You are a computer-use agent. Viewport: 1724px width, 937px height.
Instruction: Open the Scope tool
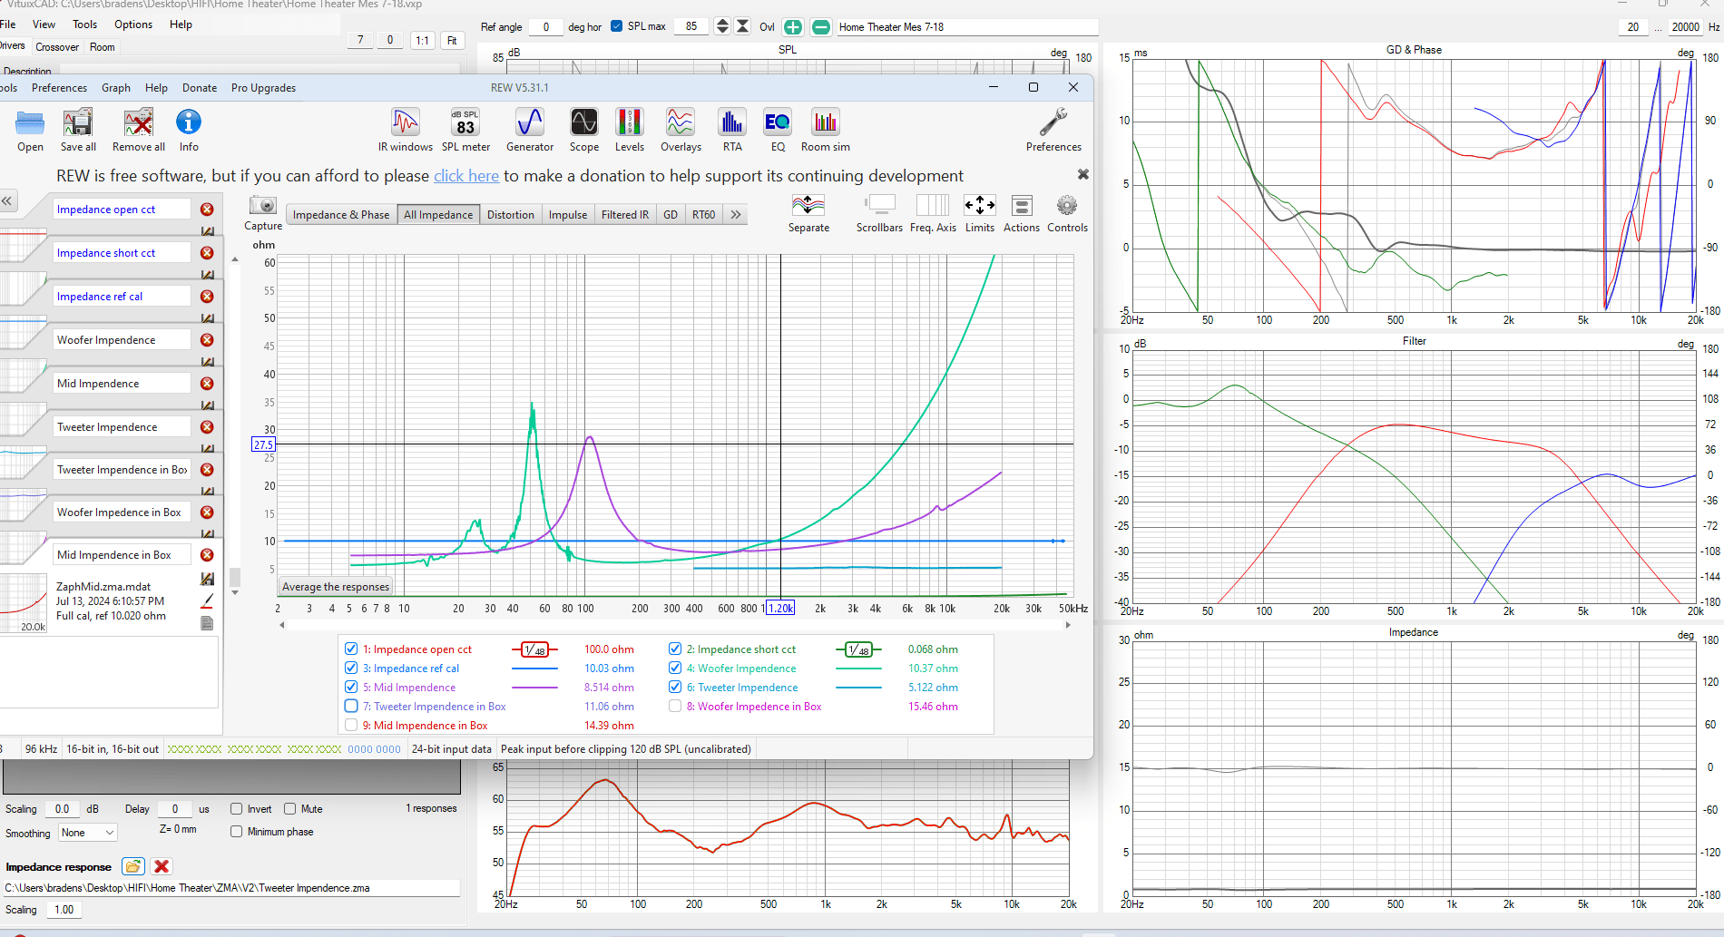[x=584, y=130]
